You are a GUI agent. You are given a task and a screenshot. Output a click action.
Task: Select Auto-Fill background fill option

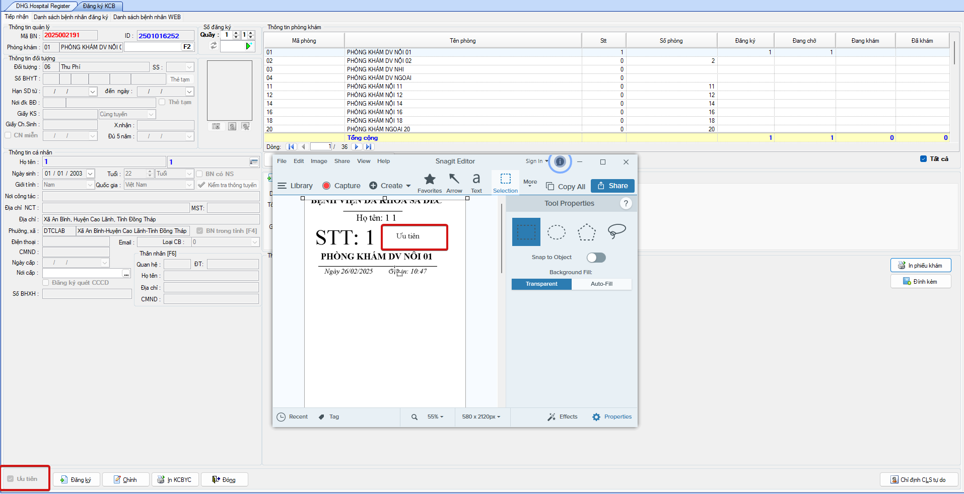(x=601, y=284)
